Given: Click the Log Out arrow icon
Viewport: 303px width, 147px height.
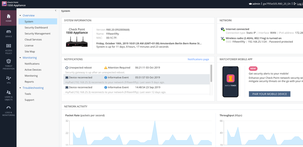Looking at the screenshot, I should tap(295, 4).
